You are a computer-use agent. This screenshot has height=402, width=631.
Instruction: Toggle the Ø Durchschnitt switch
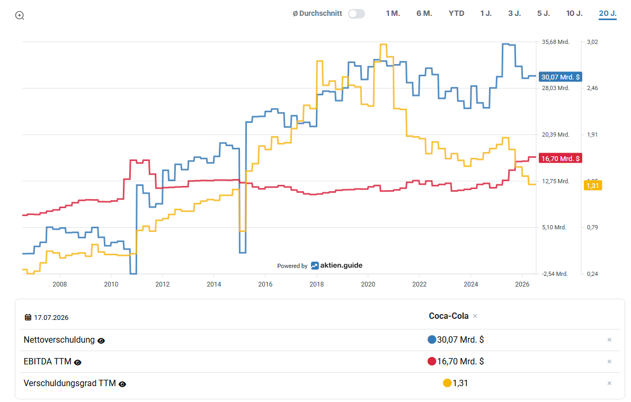click(357, 14)
